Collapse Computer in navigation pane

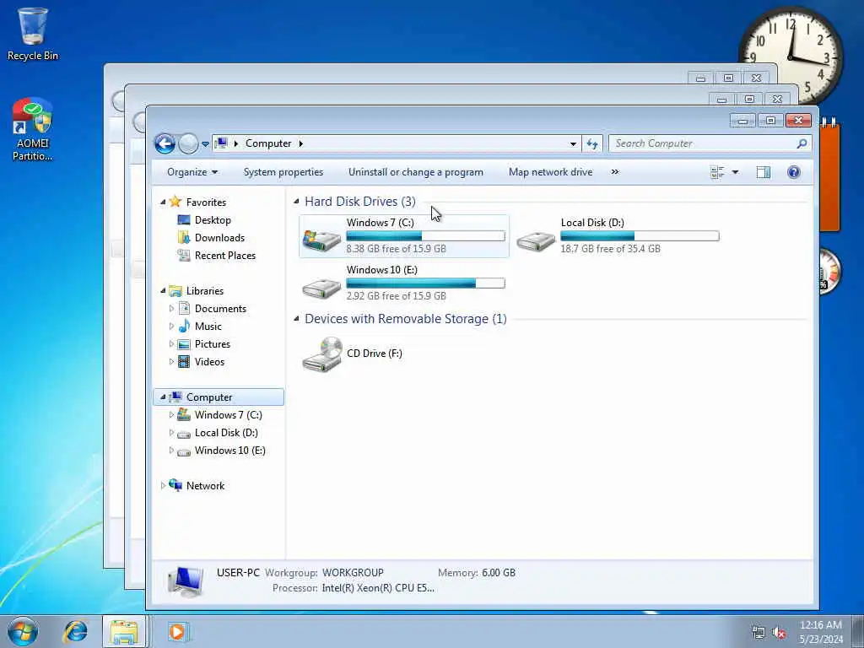pos(163,397)
